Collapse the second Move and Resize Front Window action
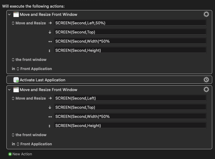Viewport: 215px width, 159px height. tap(9, 90)
